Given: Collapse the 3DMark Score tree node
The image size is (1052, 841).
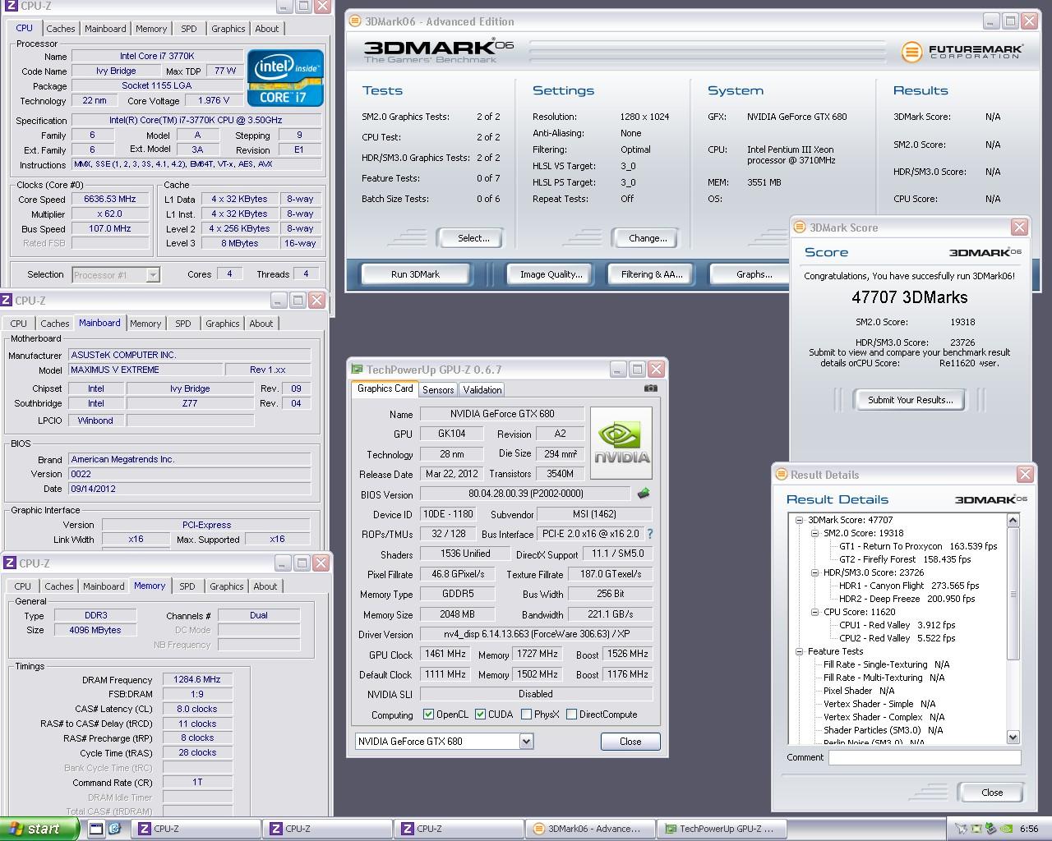Looking at the screenshot, I should tap(799, 520).
